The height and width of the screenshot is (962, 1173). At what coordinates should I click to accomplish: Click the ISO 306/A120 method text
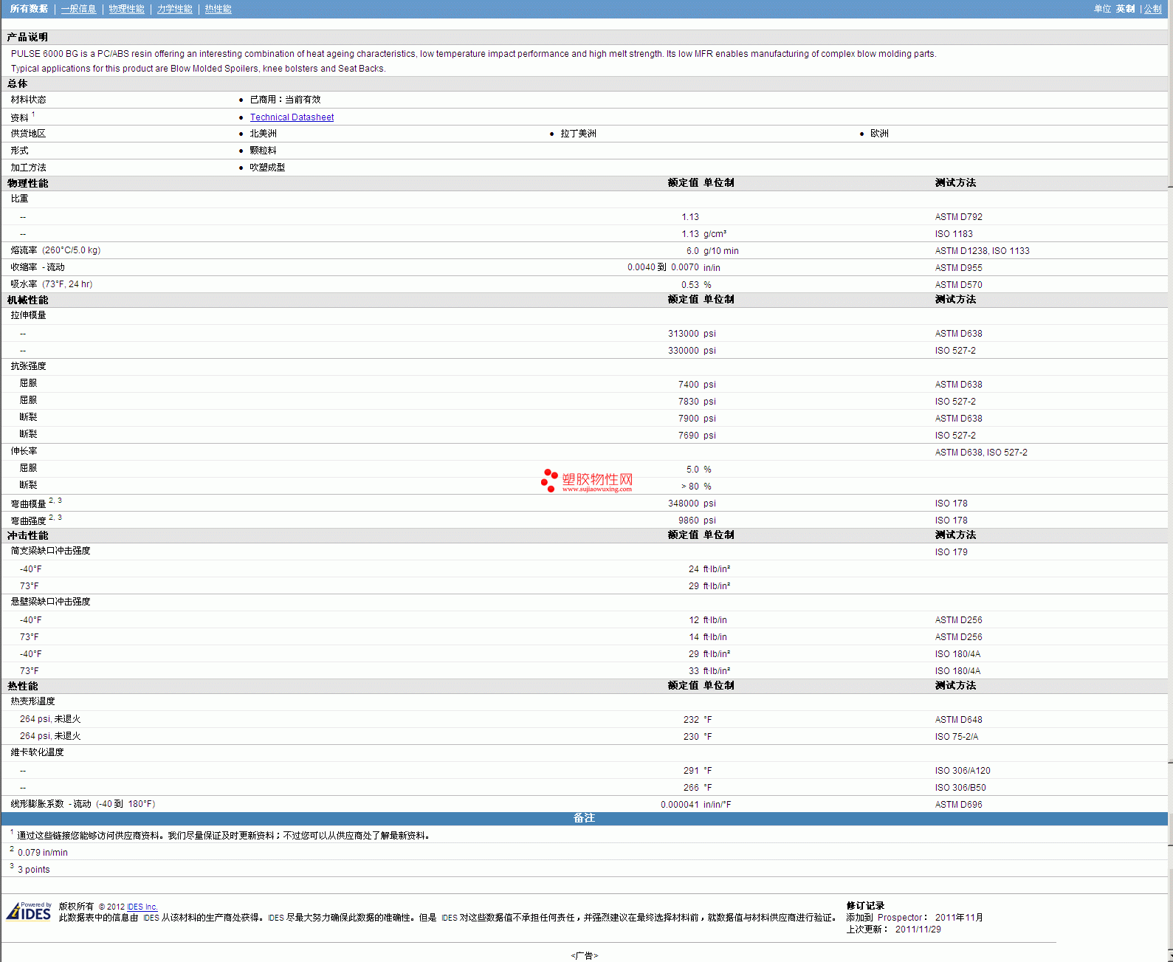[963, 771]
